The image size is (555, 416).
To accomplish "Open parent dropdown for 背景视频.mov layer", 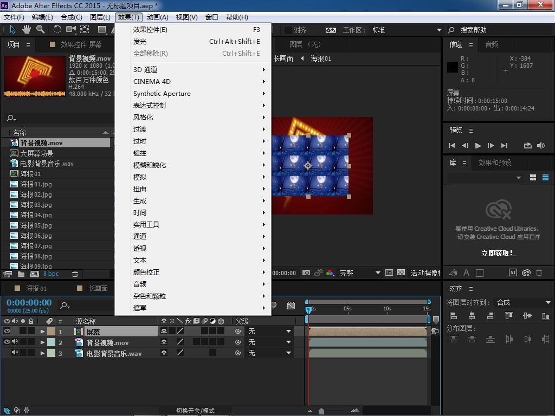I will (269, 342).
